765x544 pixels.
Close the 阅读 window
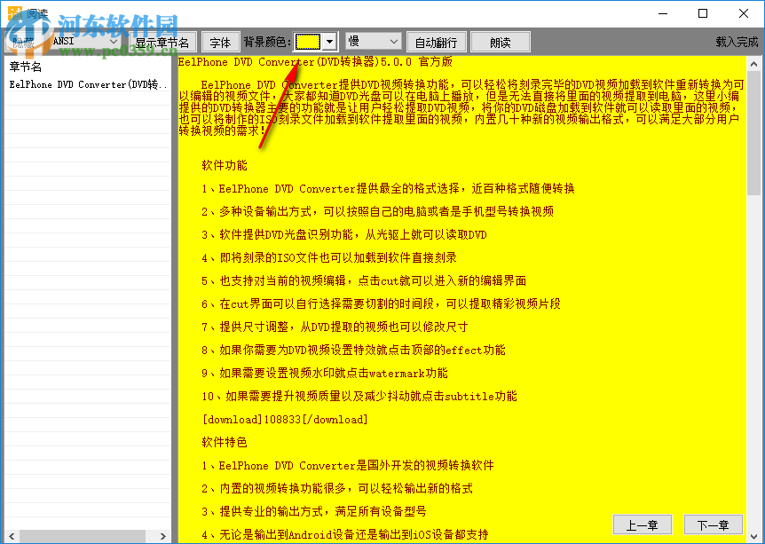point(744,13)
